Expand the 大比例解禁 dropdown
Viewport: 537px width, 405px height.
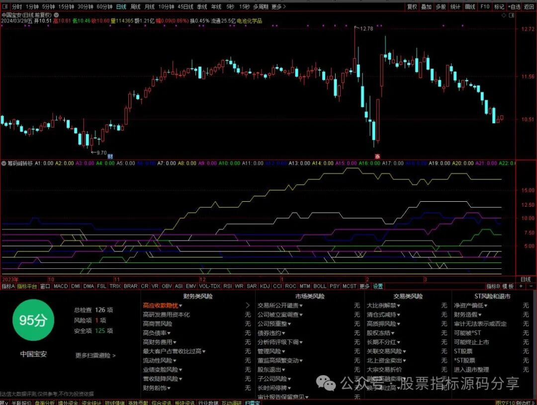click(x=383, y=306)
